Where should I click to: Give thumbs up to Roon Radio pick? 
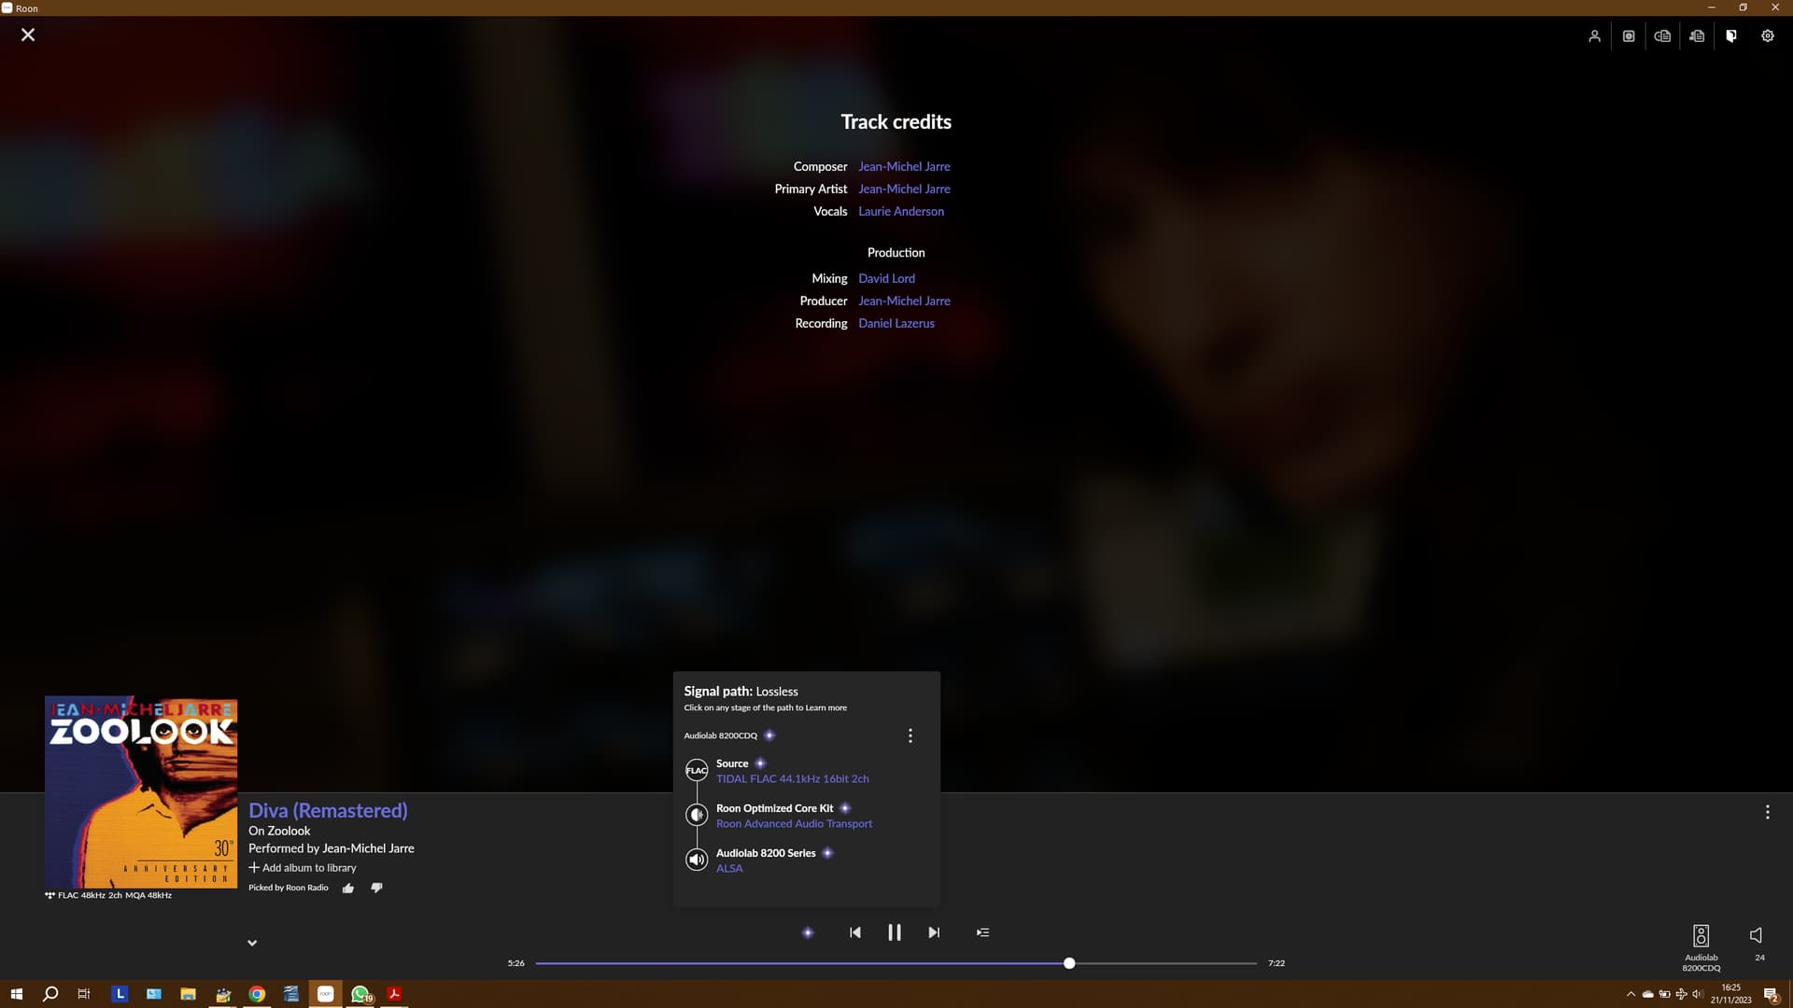(348, 888)
